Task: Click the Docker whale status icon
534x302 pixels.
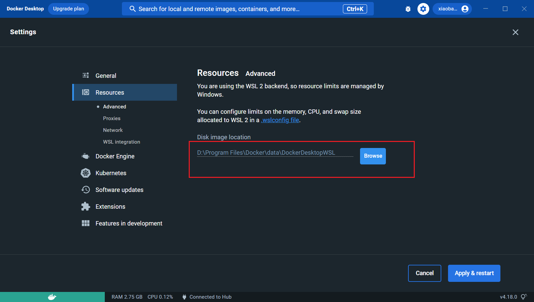Action: point(52,297)
